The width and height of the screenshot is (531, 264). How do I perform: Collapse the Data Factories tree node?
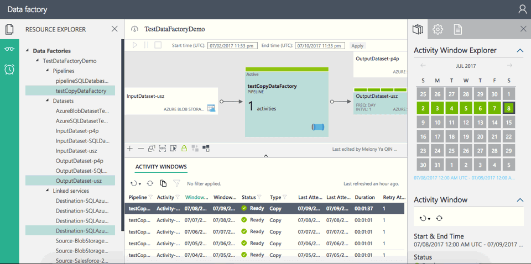[27, 51]
